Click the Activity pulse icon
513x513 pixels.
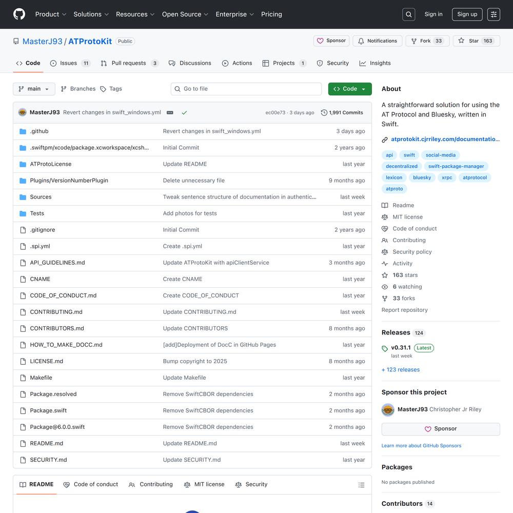click(x=385, y=263)
